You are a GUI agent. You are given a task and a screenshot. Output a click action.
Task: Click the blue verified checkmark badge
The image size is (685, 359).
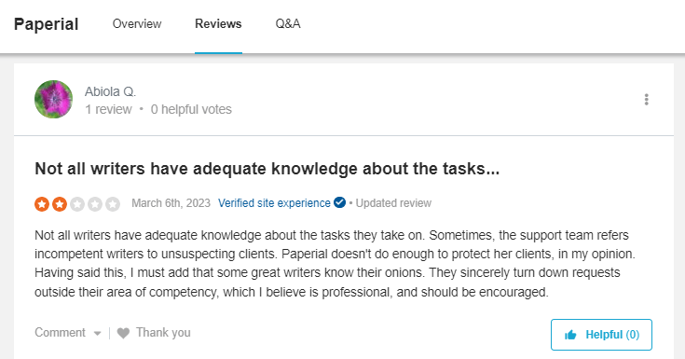coord(339,202)
